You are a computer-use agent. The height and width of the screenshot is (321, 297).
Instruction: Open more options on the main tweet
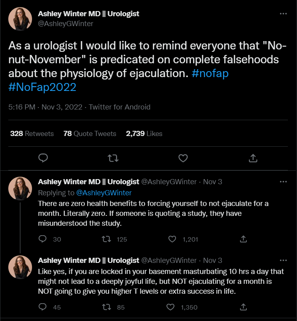coord(283,14)
